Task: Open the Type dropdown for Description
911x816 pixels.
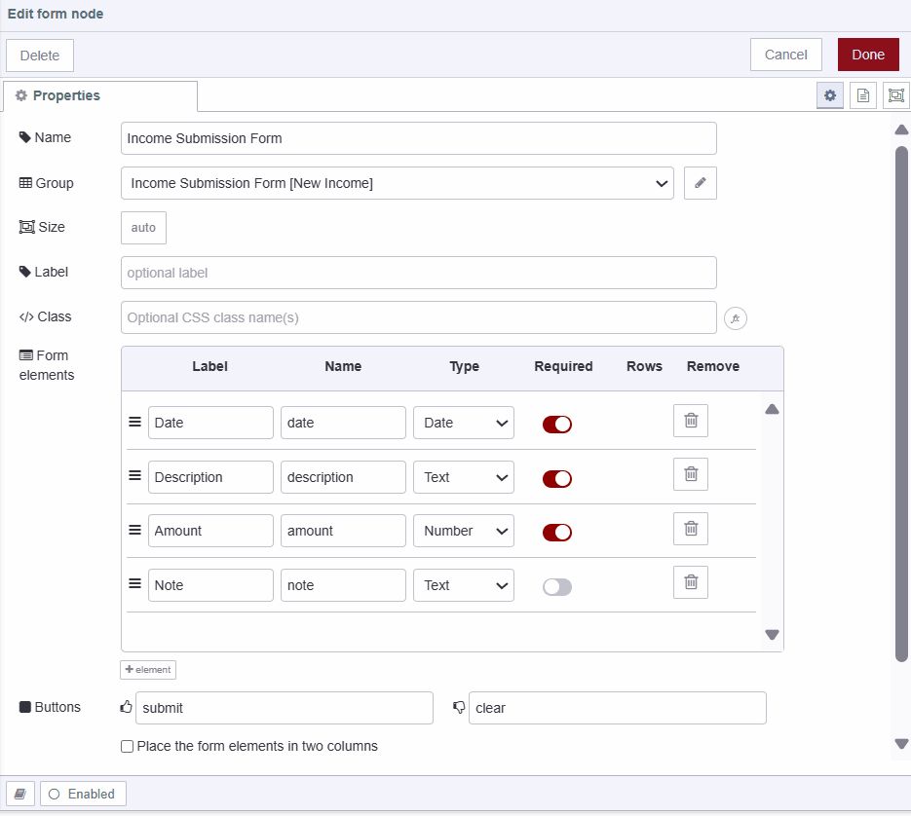Action: pos(464,477)
